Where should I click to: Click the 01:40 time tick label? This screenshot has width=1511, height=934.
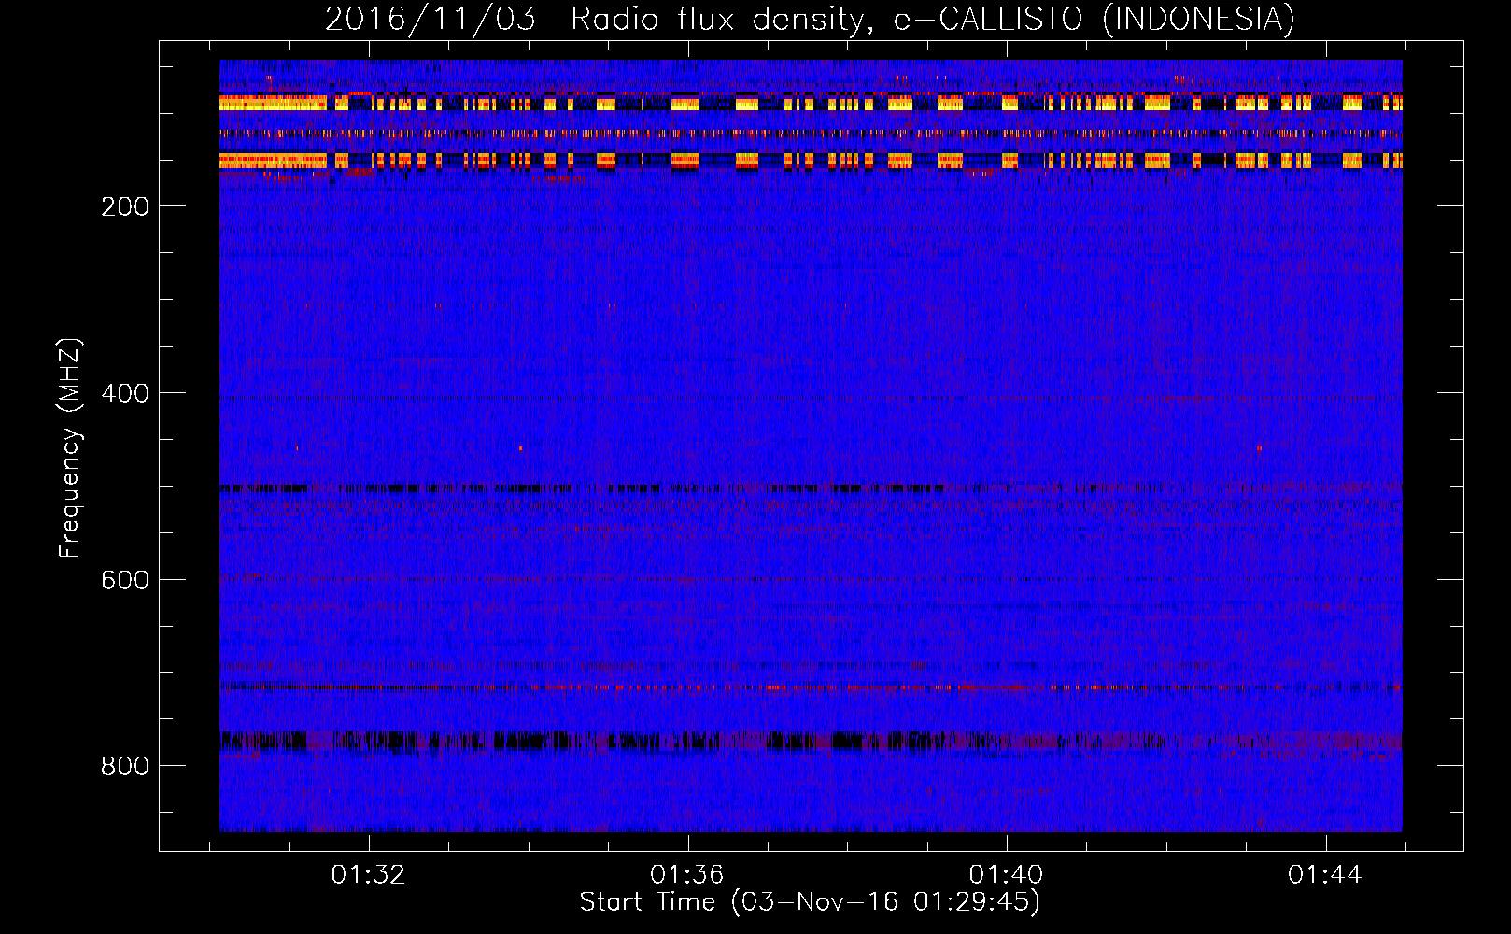[x=1007, y=874]
